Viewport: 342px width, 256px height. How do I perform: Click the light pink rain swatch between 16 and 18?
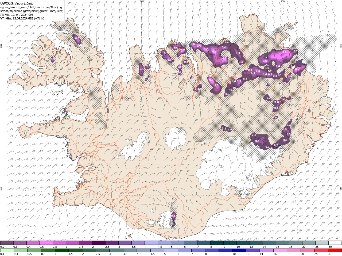[x=280, y=250]
